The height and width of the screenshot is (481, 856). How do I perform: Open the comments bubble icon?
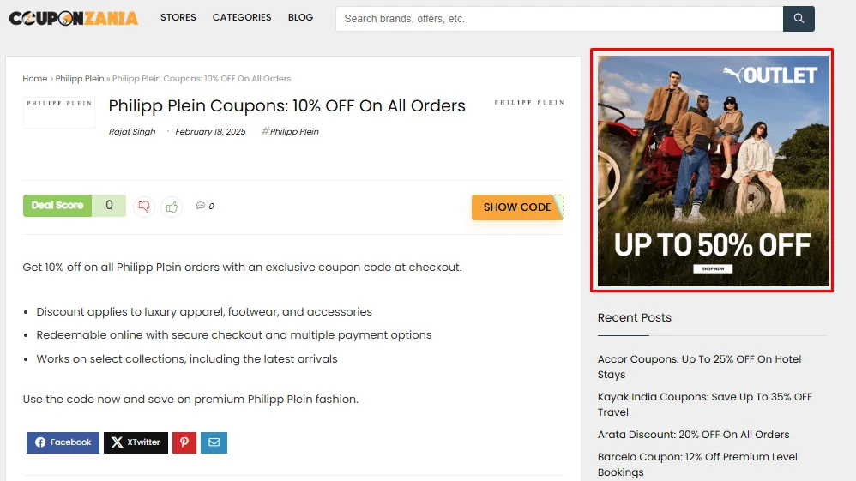[201, 206]
